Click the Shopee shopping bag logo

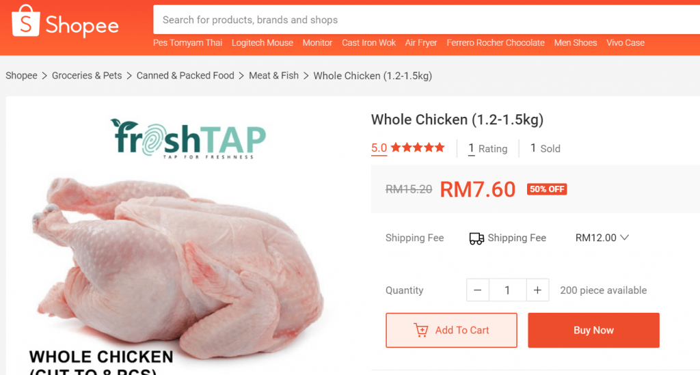coord(25,20)
